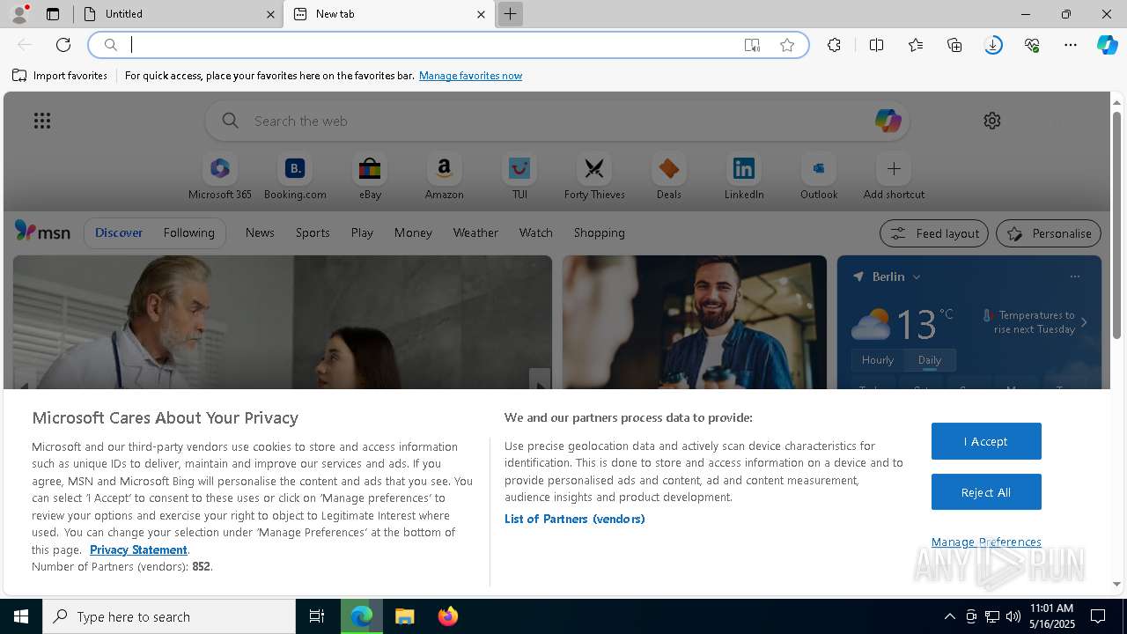Switch weather forecast to Daily

tap(929, 360)
